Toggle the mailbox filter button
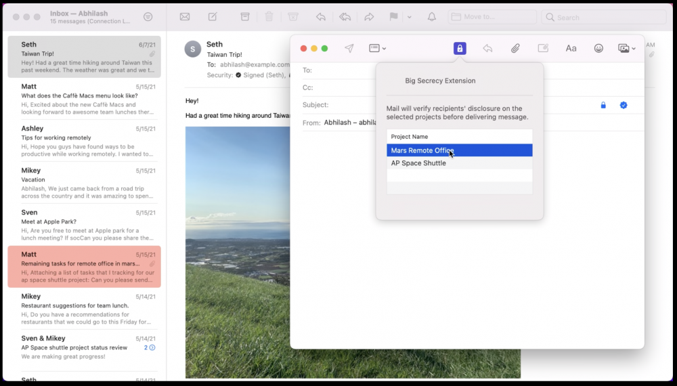 pyautogui.click(x=148, y=17)
